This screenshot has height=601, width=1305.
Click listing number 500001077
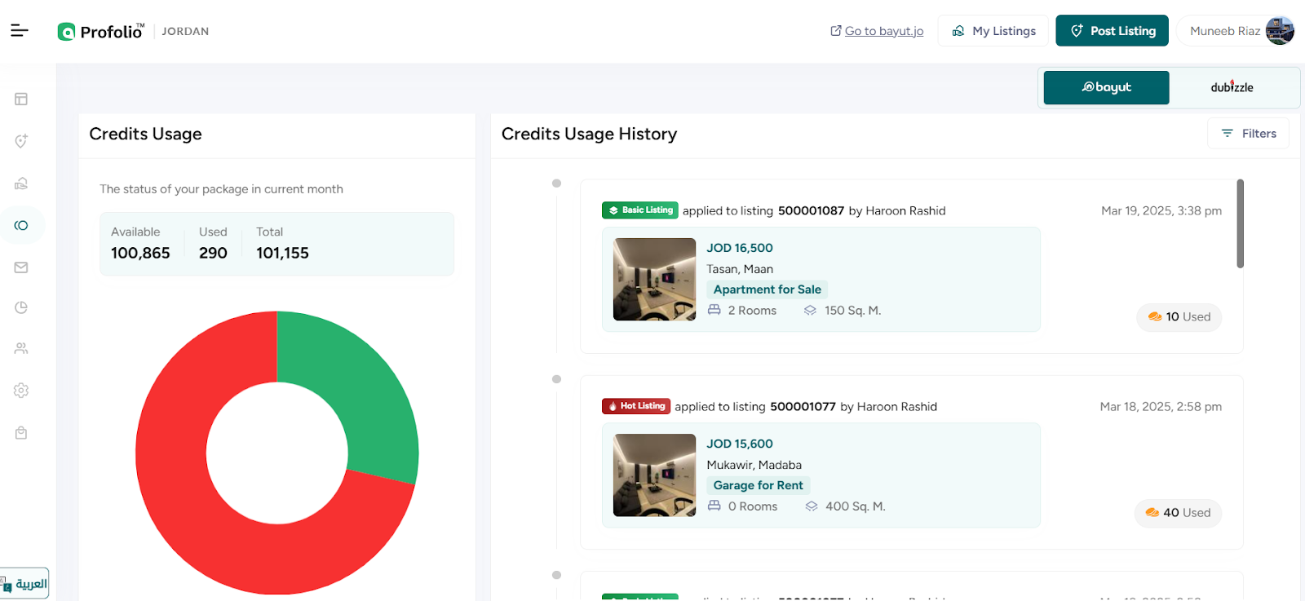click(803, 406)
